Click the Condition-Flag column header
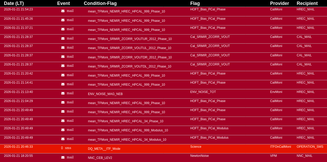 [100, 3]
